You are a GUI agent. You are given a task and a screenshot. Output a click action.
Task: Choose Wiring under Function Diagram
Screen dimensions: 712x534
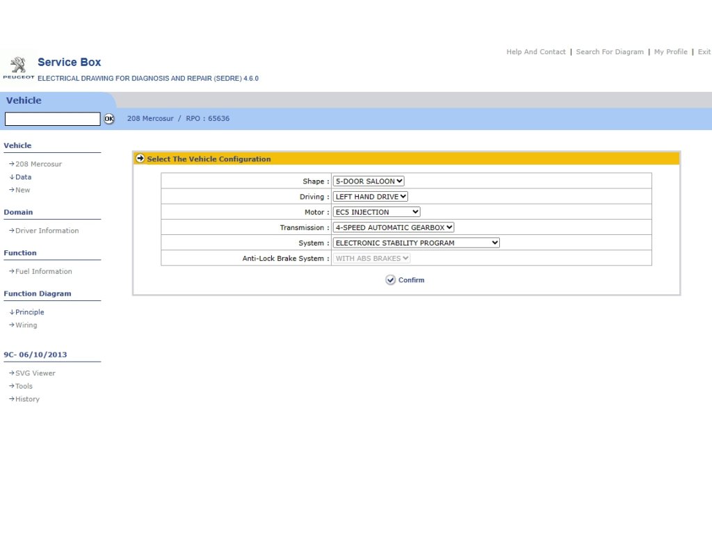26,325
